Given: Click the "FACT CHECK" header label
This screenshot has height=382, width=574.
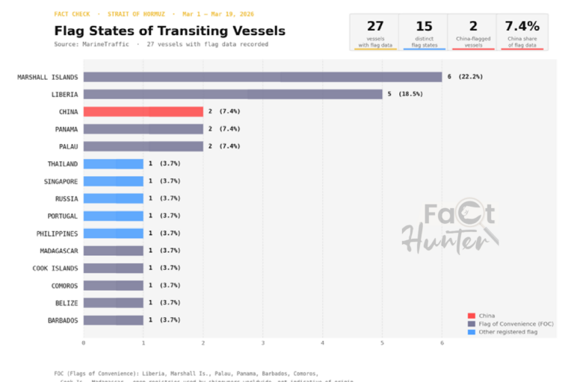Looking at the screenshot, I should coord(73,14).
